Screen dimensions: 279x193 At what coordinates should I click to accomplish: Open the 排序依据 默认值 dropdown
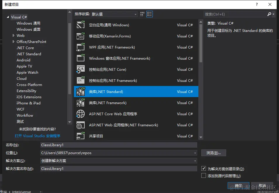tap(114, 14)
